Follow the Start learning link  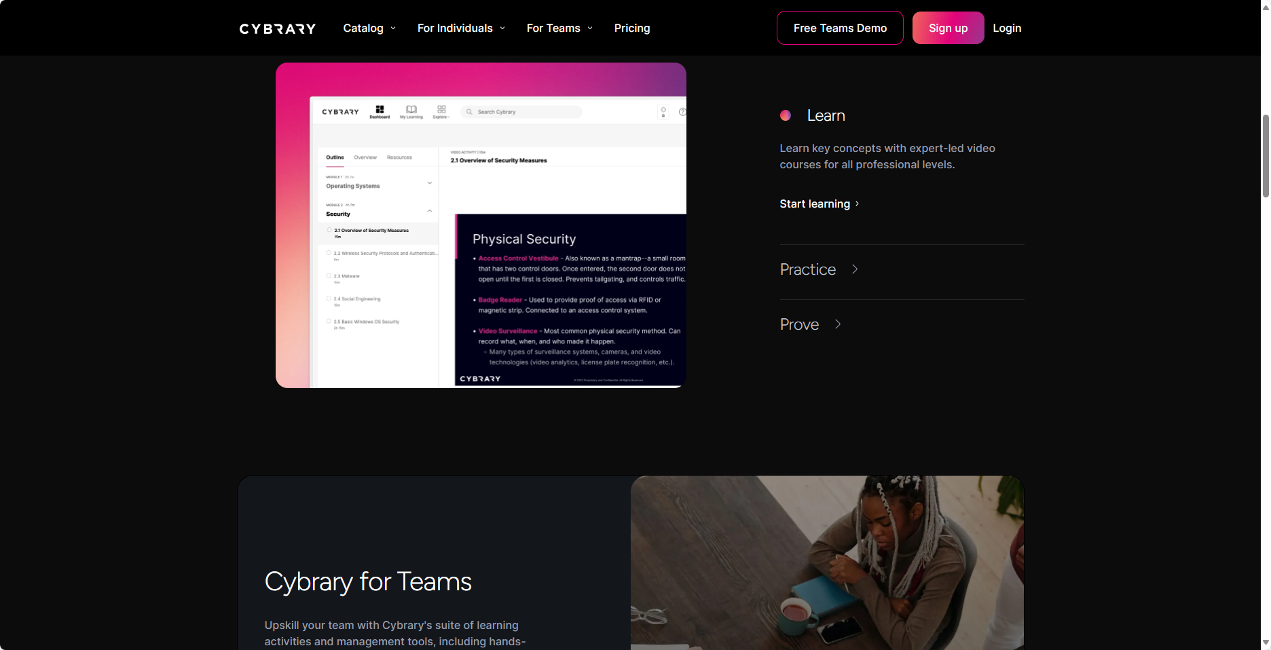819,204
